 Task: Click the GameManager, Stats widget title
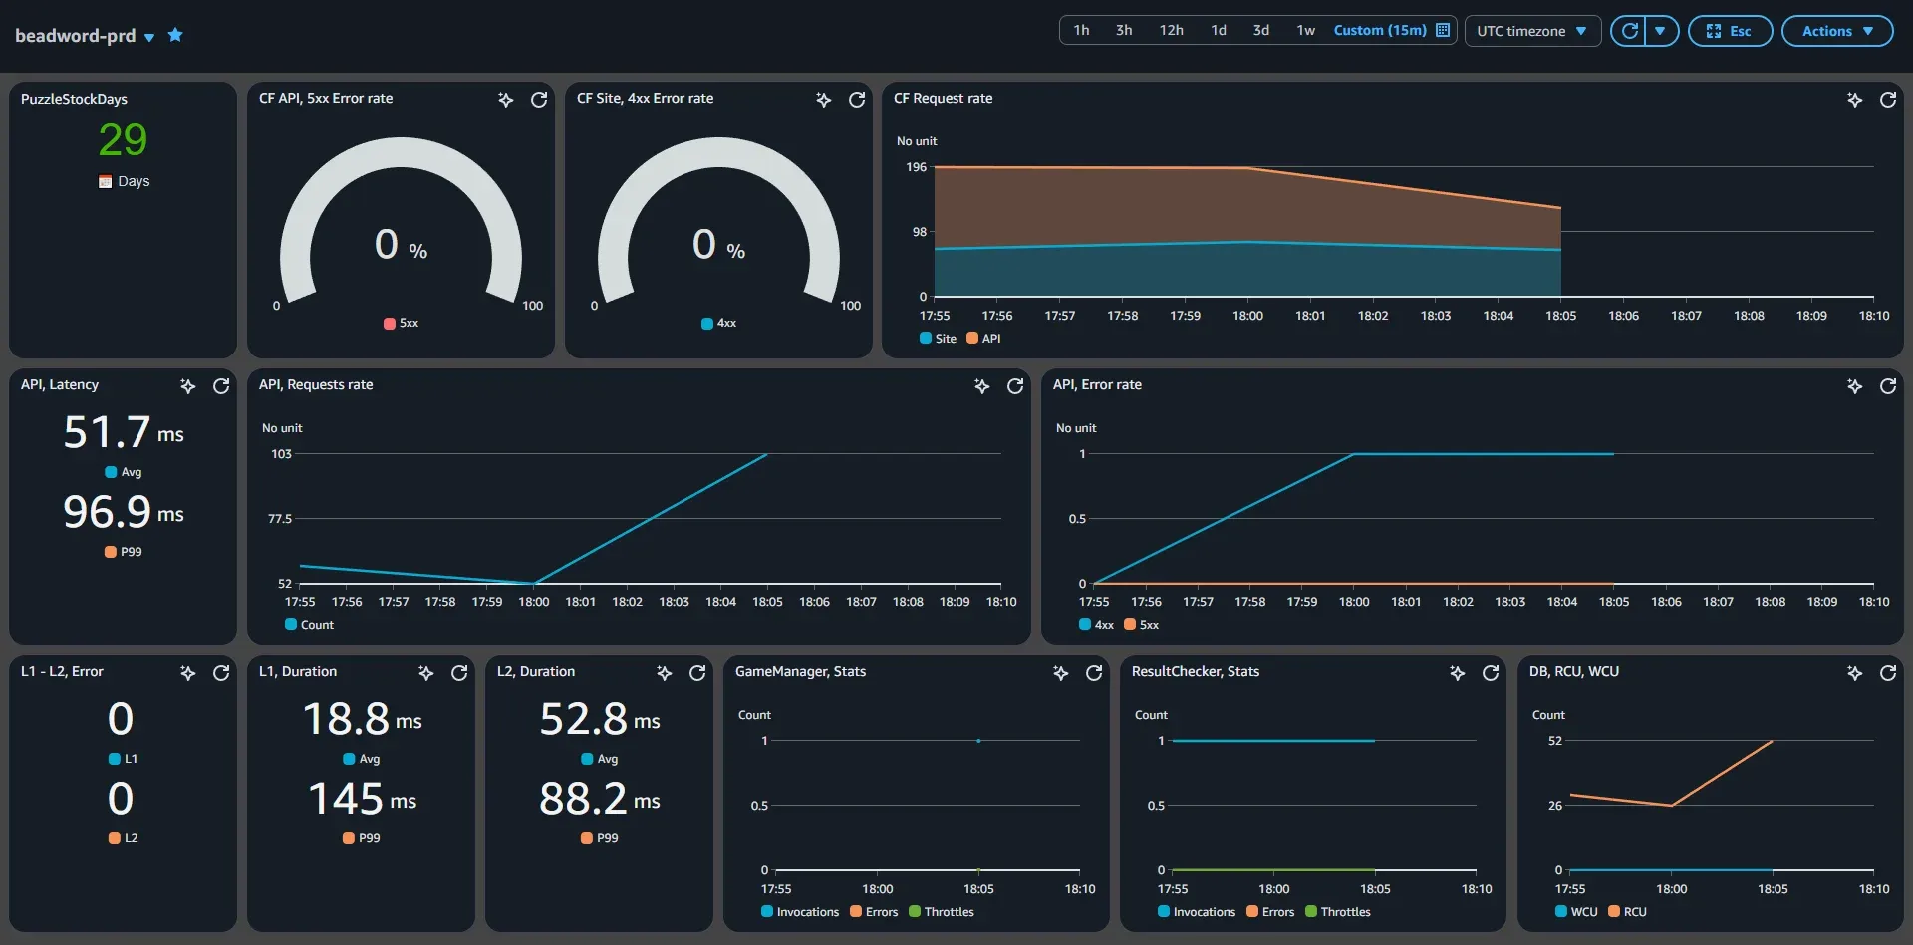(x=800, y=672)
